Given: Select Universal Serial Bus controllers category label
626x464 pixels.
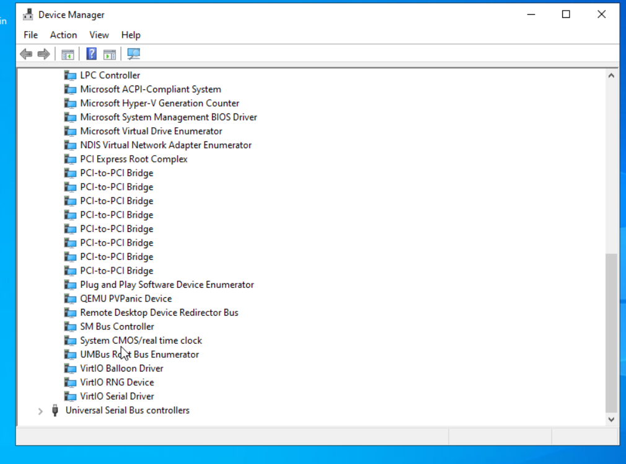Looking at the screenshot, I should [127, 411].
